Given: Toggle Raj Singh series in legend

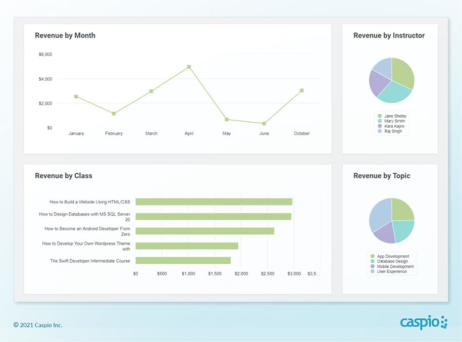Looking at the screenshot, I should coord(393,131).
